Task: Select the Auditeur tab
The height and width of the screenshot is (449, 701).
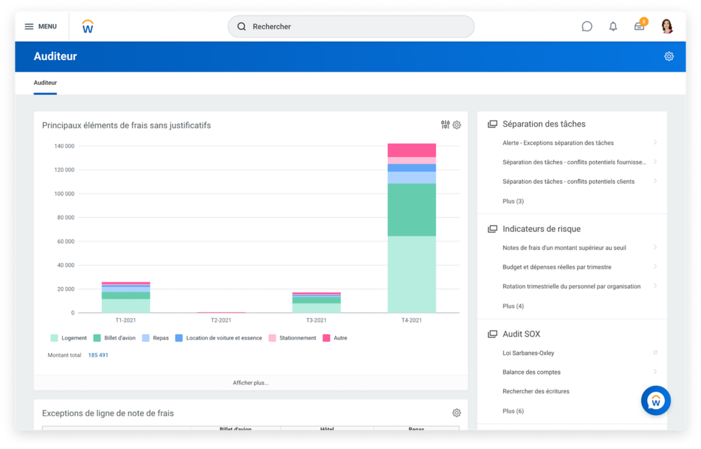Action: 45,83
